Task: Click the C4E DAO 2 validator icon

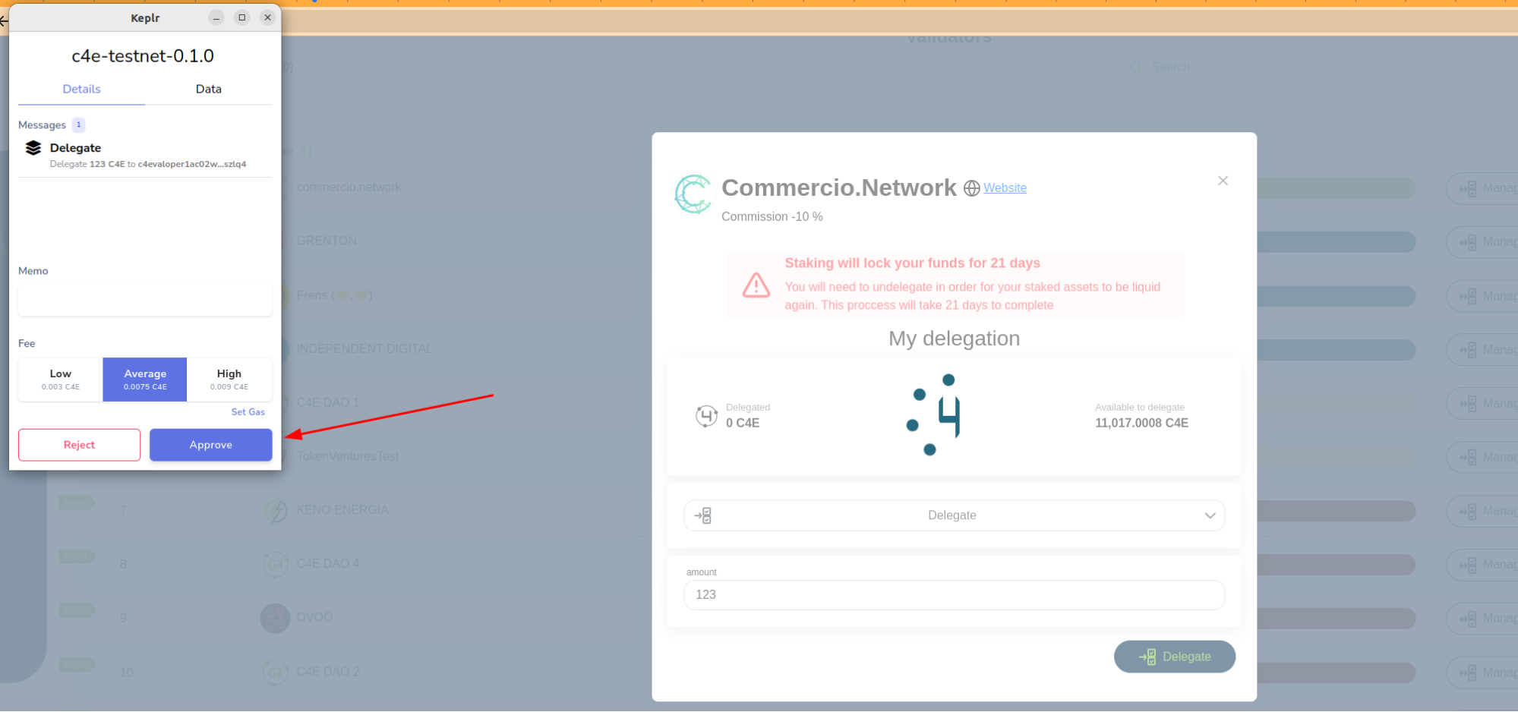Action: 276,673
